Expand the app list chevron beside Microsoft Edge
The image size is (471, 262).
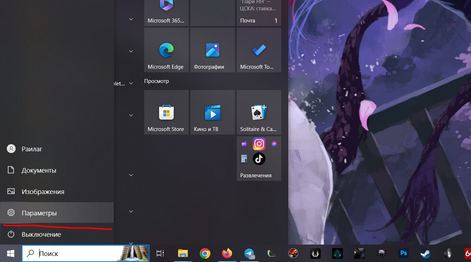[131, 51]
